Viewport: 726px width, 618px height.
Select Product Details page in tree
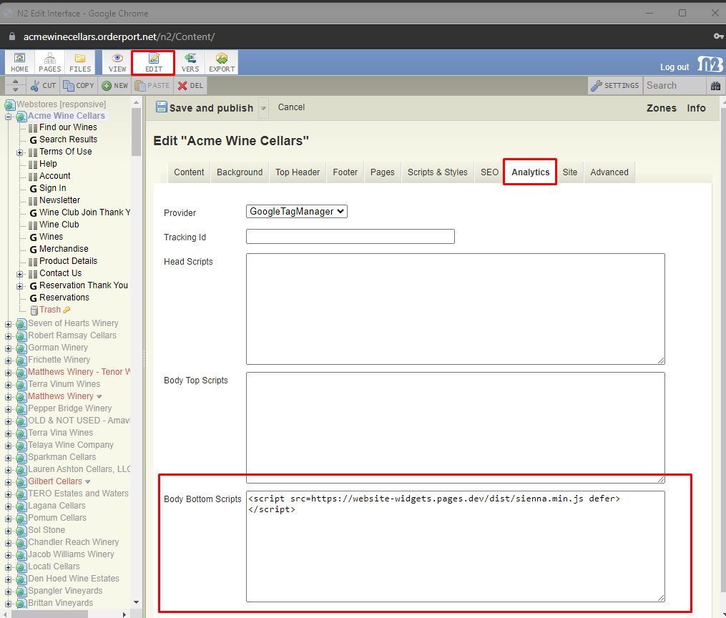(68, 261)
